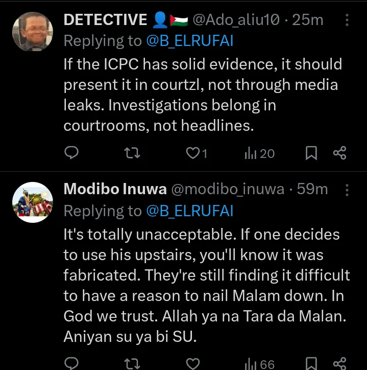Open Modibo Inuwa display name
Viewport: 367px width, 370px height.
pos(115,190)
